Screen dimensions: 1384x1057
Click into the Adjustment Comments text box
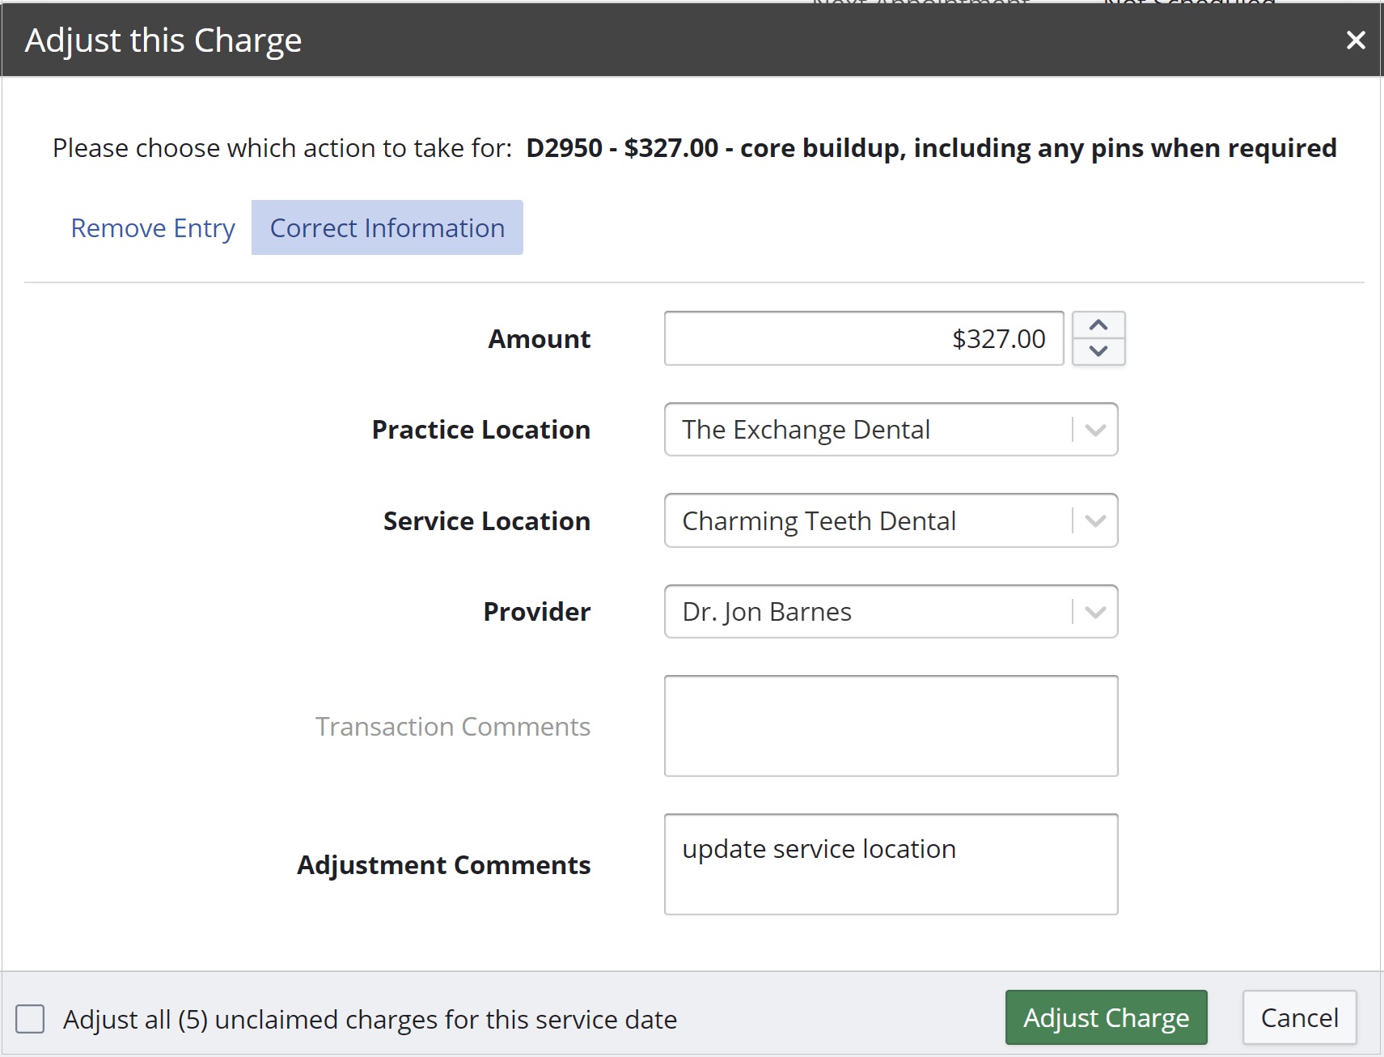(891, 864)
